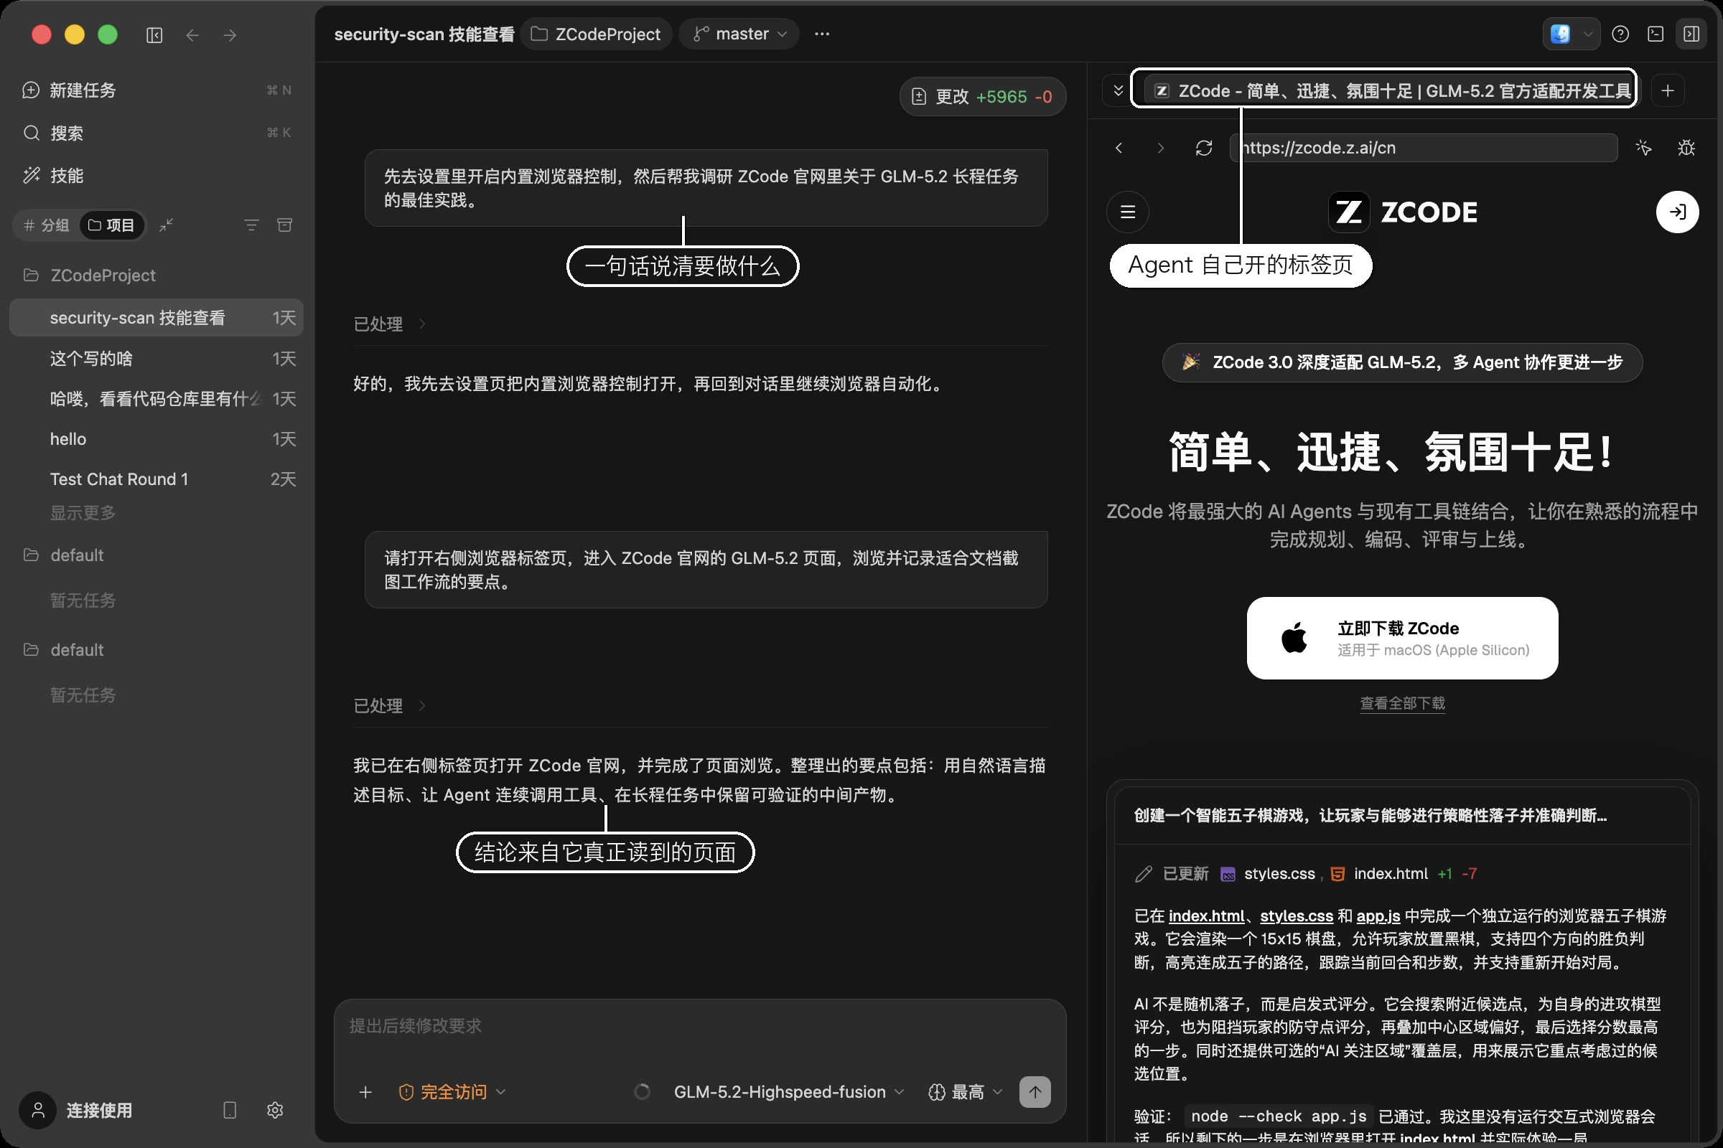Open settings via the gear icon

[x=275, y=1110]
